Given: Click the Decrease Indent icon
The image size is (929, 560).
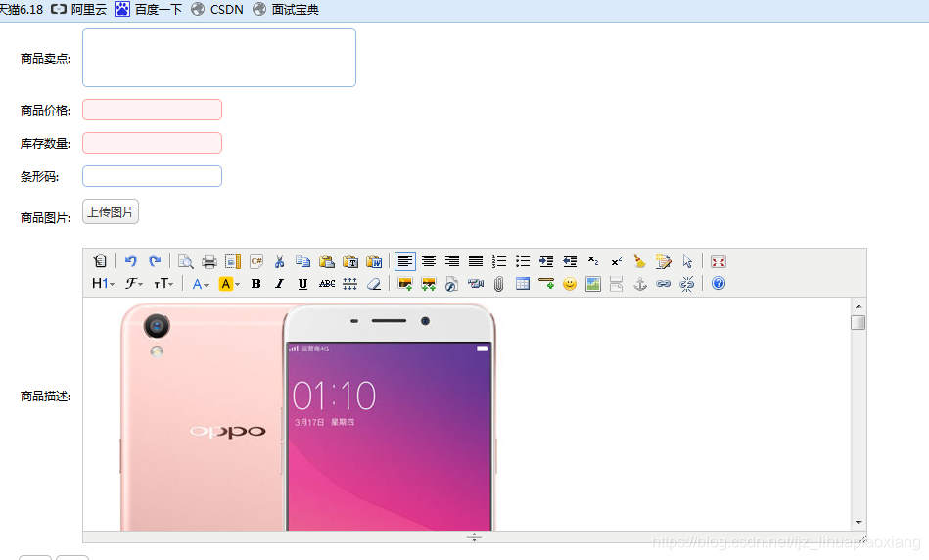Looking at the screenshot, I should point(570,260).
